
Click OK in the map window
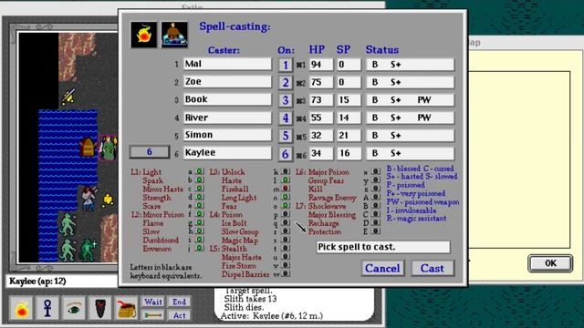pyautogui.click(x=550, y=263)
